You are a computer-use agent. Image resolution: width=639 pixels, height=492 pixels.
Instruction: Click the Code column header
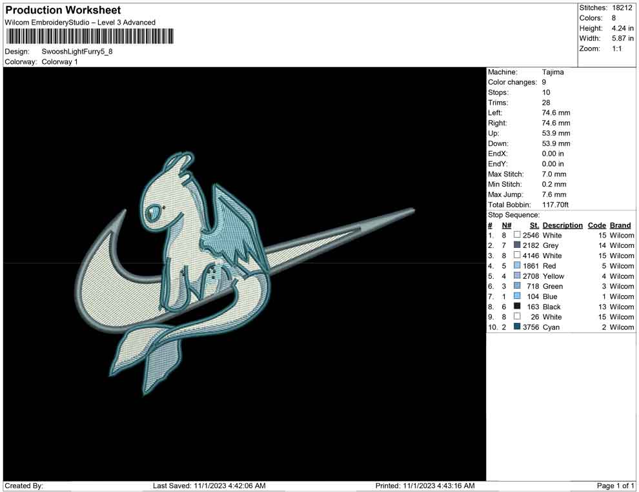pyautogui.click(x=597, y=225)
